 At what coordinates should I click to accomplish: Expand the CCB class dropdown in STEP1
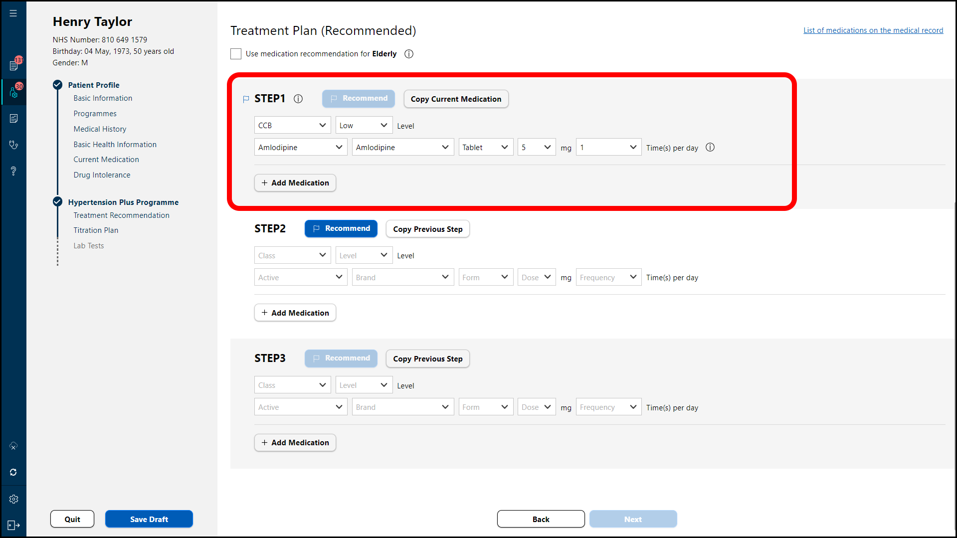click(x=292, y=125)
